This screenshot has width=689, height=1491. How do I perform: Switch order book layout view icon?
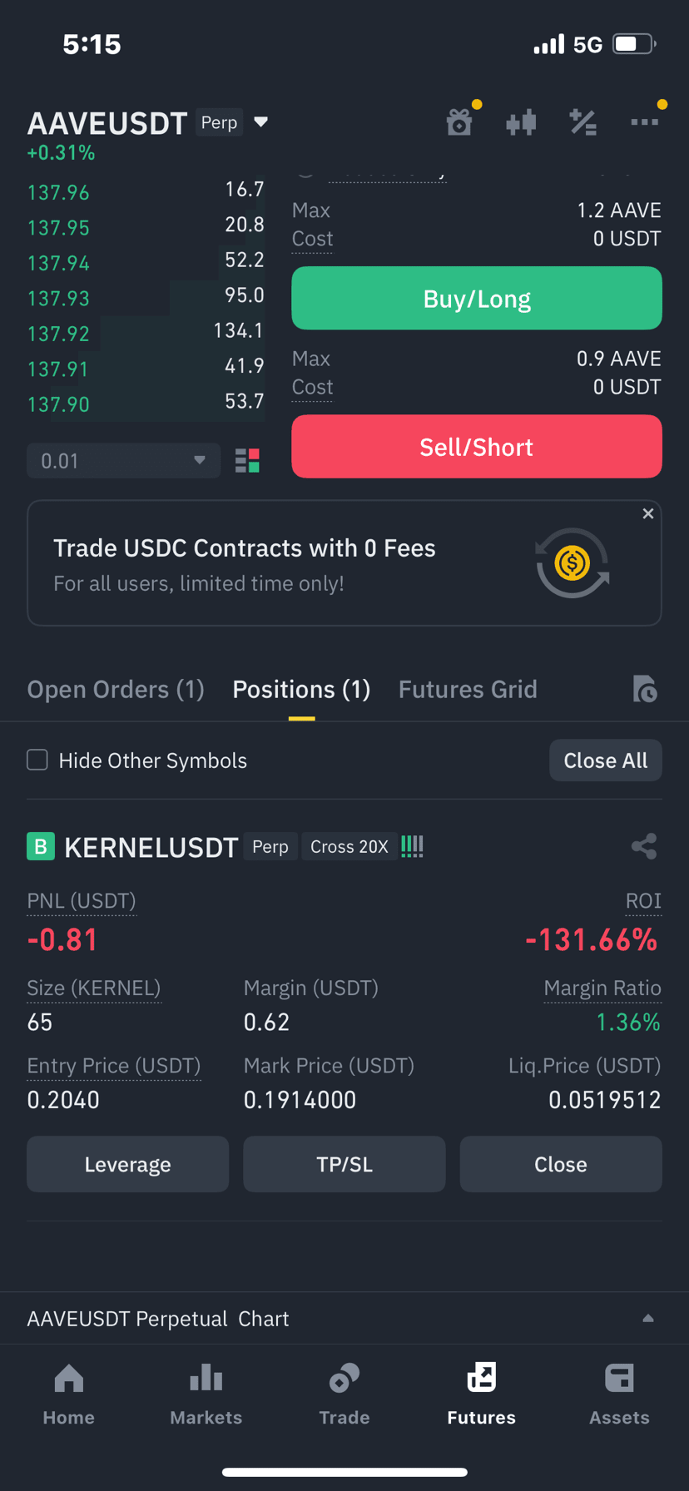click(x=247, y=460)
